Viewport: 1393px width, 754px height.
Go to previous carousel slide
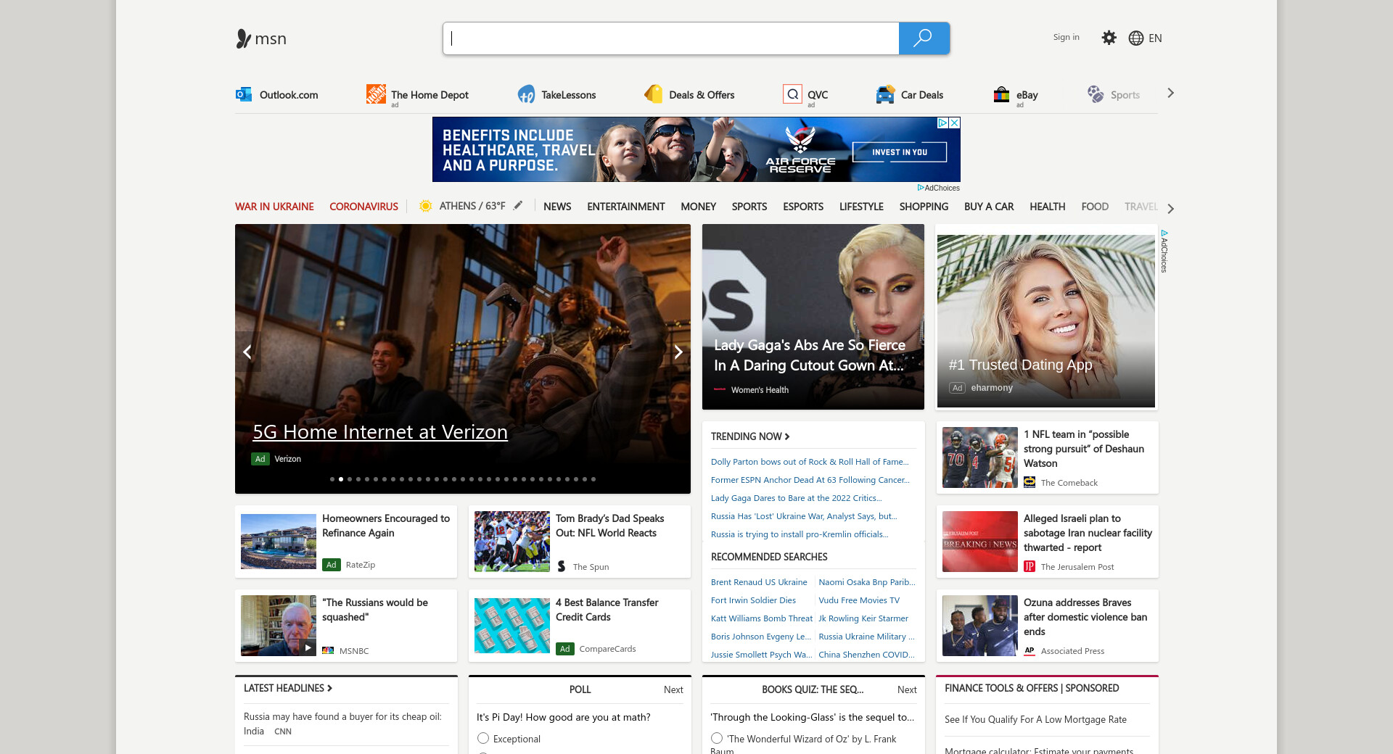tap(247, 352)
